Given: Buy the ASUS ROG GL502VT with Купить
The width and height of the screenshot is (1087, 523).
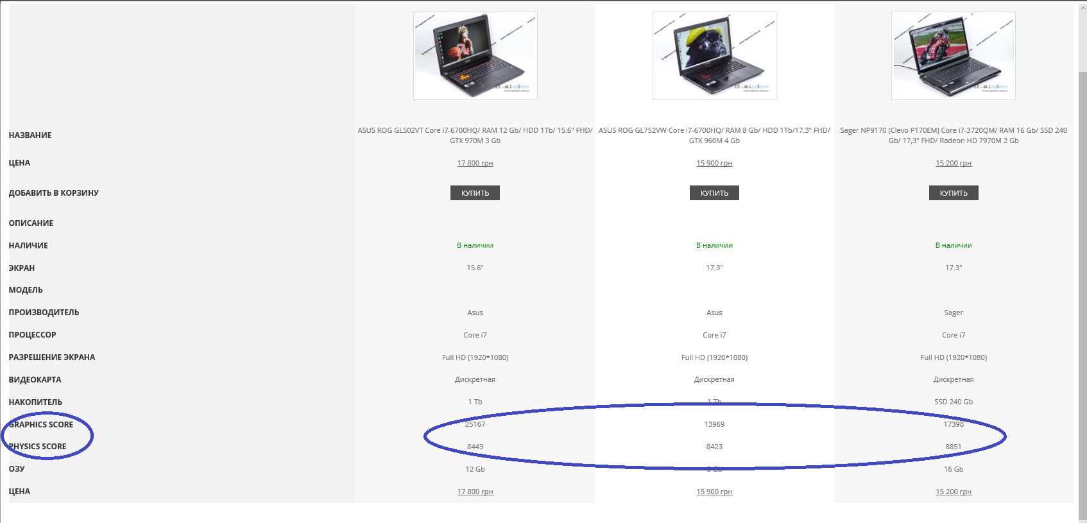Looking at the screenshot, I should [x=475, y=193].
